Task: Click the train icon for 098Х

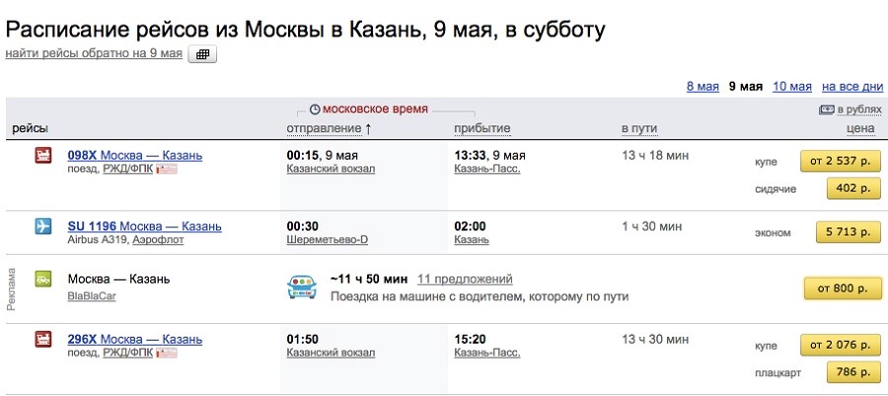Action: coord(42,156)
